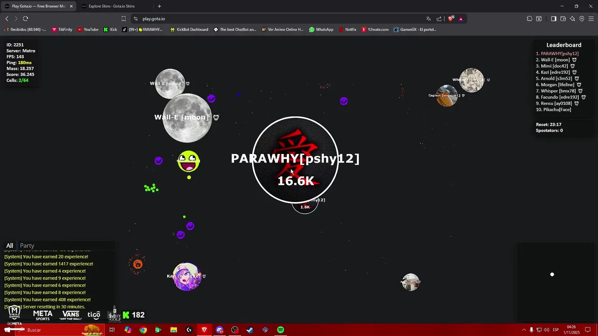Viewport: 598px width, 336px height.
Task: Open a new browser tab
Action: 159,6
